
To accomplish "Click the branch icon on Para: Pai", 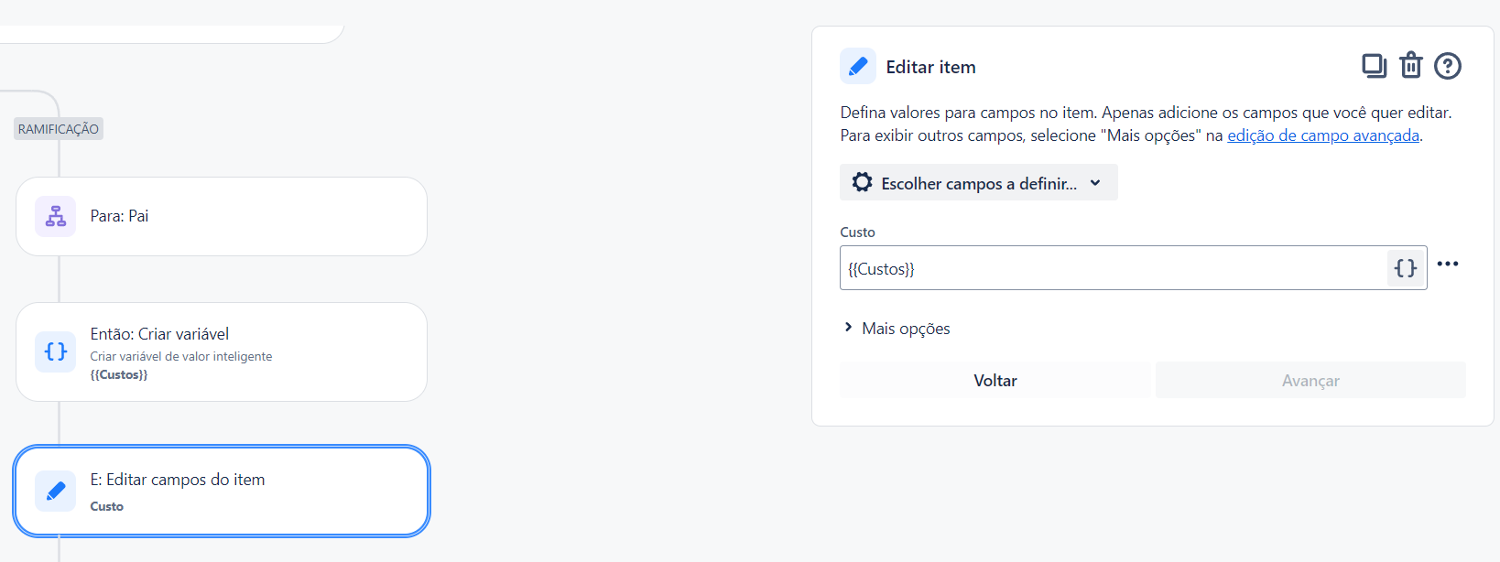I will [56, 216].
